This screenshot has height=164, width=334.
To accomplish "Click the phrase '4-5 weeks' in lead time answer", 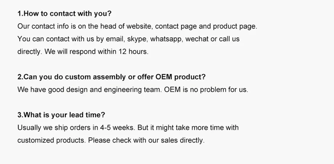I will pyautogui.click(x=118, y=128).
